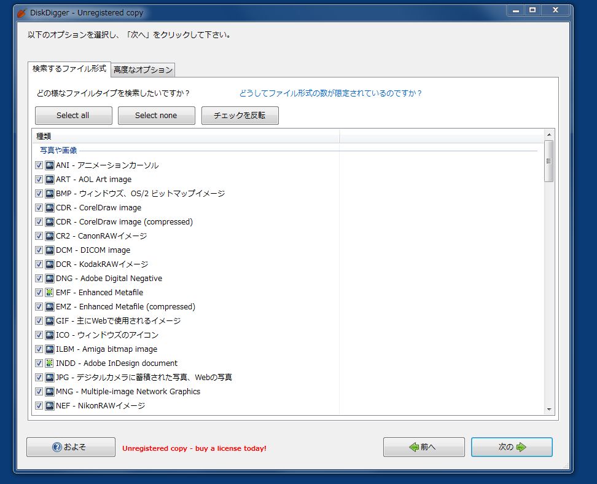Select the MNG - Multiple-image Network Graphics text

[x=128, y=391]
